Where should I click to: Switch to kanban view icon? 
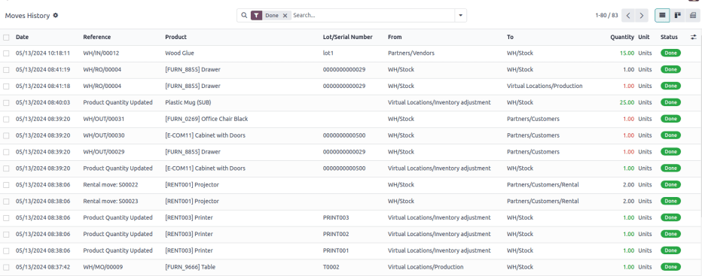(678, 15)
